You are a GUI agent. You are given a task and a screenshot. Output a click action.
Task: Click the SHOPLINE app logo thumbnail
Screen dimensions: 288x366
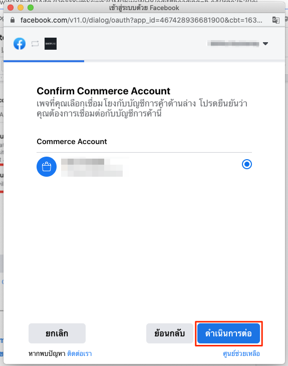click(x=51, y=44)
